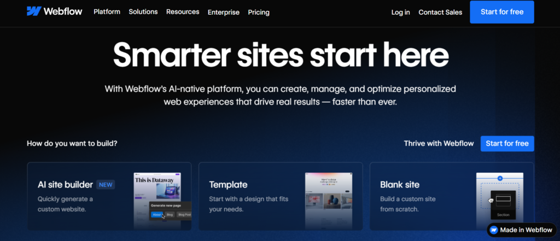Open the Pricing page
Viewport: 560px width, 241px height.
[259, 13]
